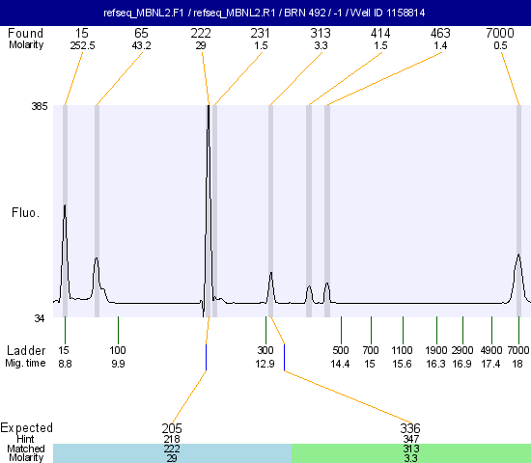Click the ladder 1100 label
Image resolution: width=531 pixels, height=463 pixels.
click(x=402, y=350)
